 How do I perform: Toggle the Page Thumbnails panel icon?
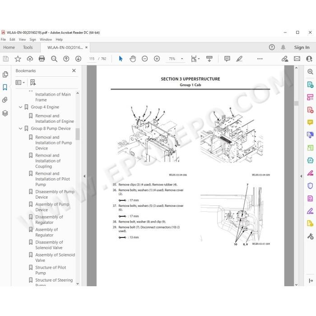tap(5, 74)
